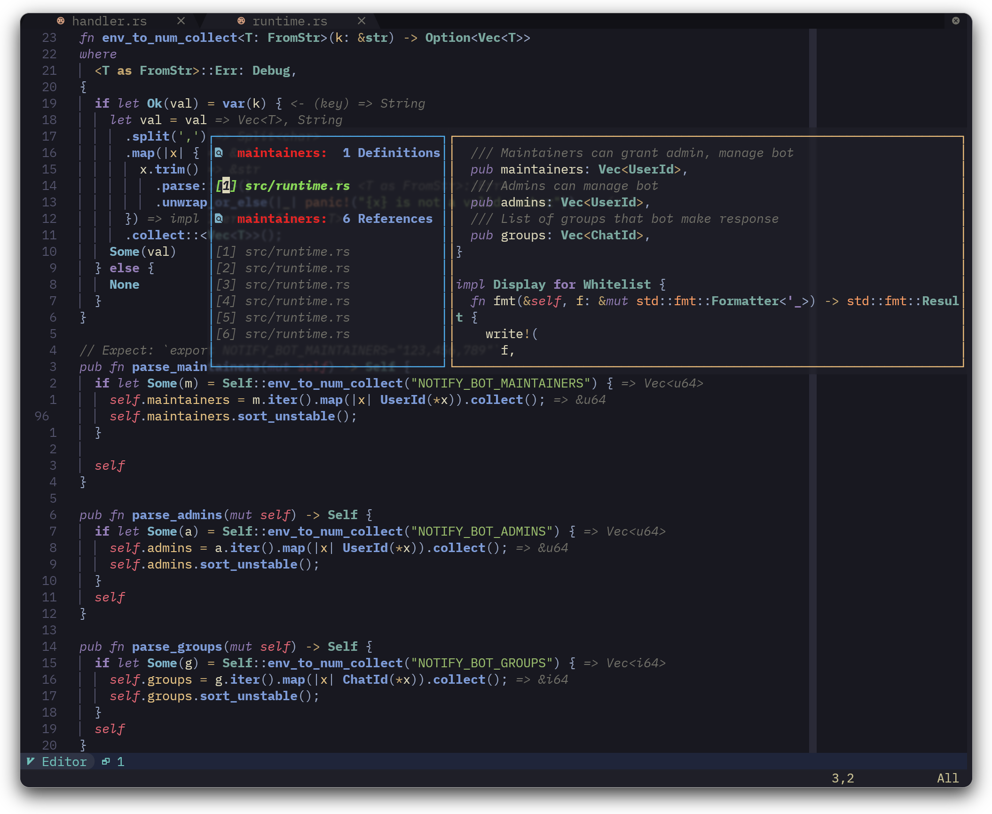Screen dimensions: 992x814
Task: Select reference [3] src/runtime.rs in finder
Action: (x=297, y=285)
